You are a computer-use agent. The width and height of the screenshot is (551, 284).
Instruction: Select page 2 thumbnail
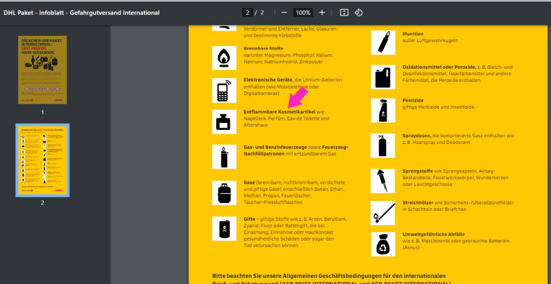point(42,160)
